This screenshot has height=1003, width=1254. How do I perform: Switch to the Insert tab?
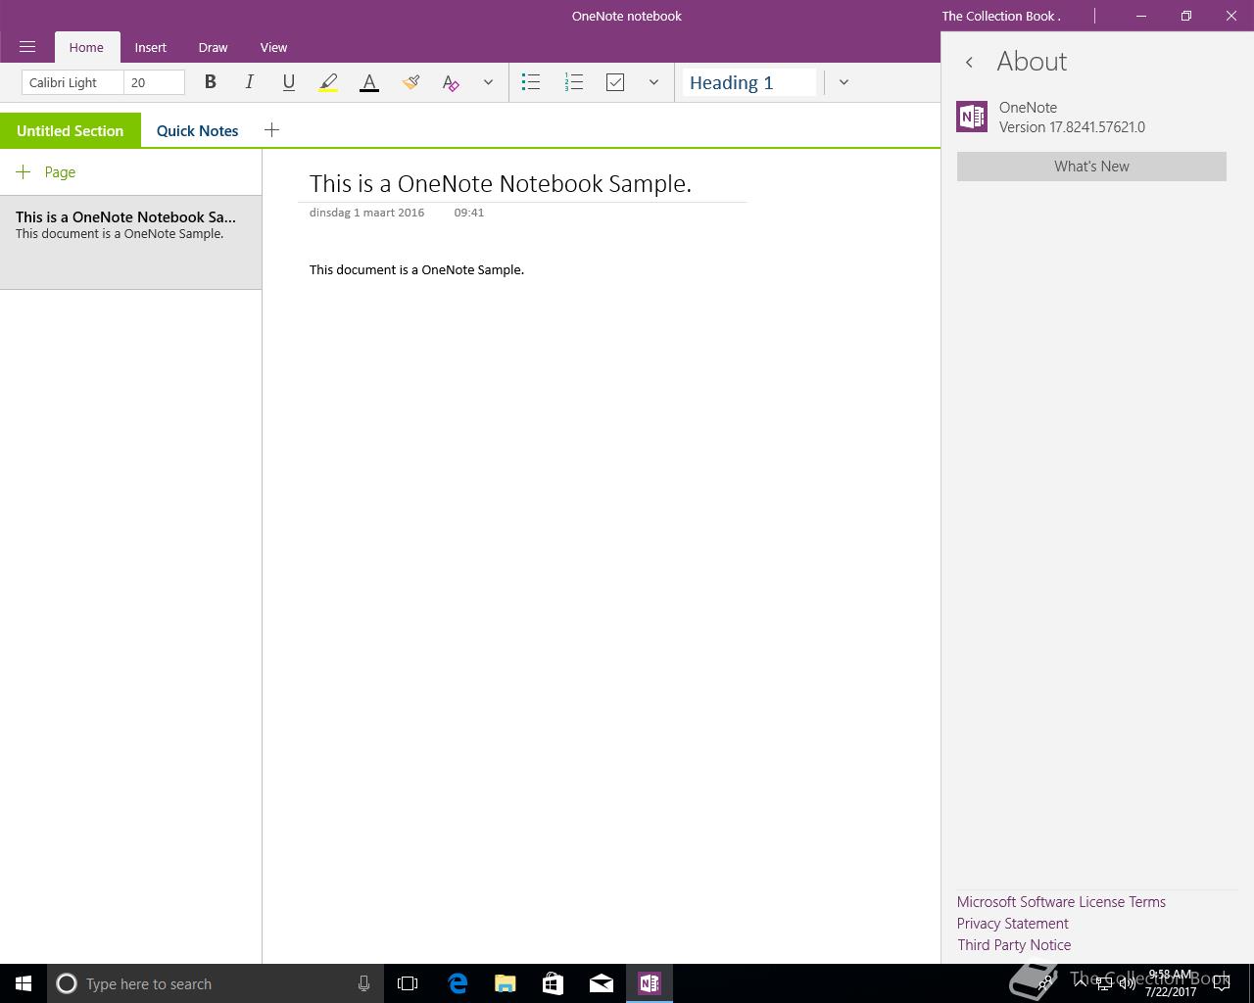151,47
